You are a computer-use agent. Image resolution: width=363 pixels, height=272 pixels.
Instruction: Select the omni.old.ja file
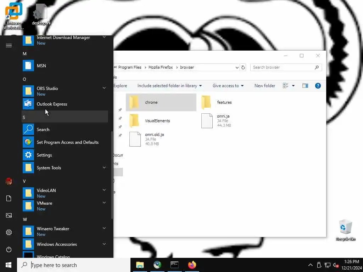pyautogui.click(x=161, y=139)
